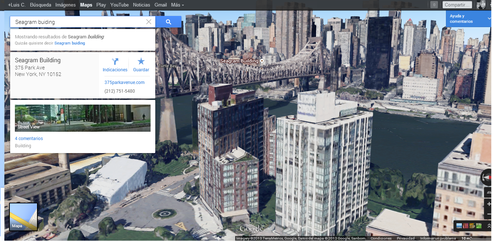This screenshot has height=241, width=492.
Task: Click the phone number (212) 751-5480
Action: 120,91
